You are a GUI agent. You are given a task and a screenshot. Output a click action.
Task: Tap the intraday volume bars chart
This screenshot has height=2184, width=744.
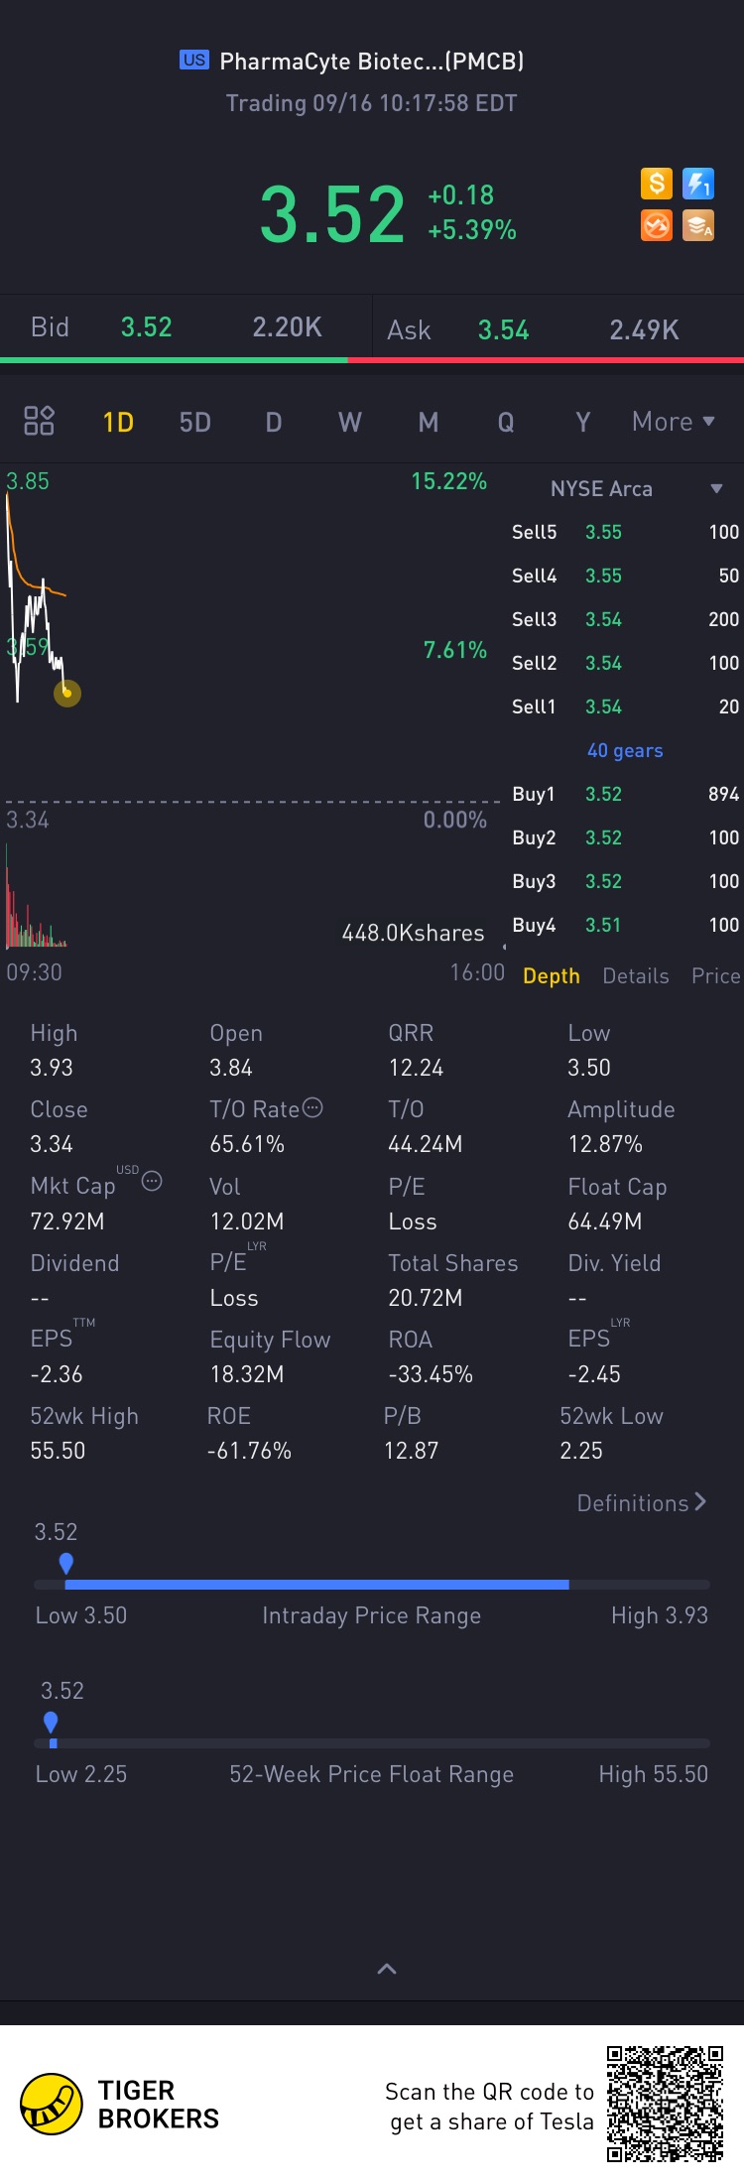[x=36, y=896]
